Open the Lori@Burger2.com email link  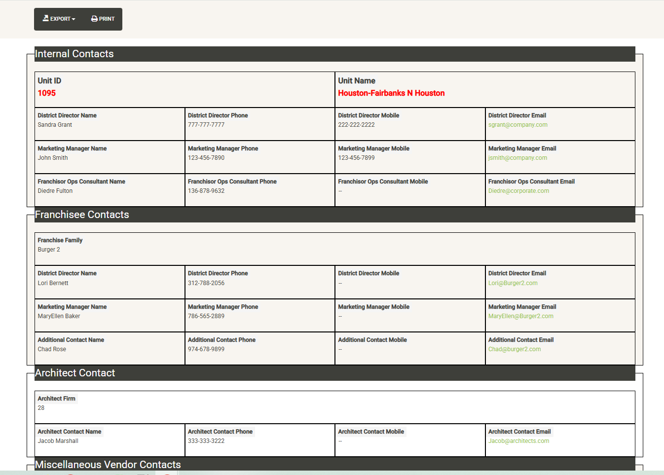(513, 283)
